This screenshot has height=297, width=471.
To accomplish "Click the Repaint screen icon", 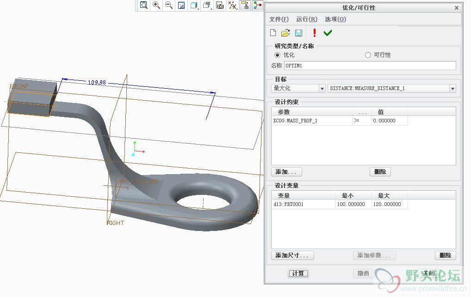I will (x=181, y=5).
